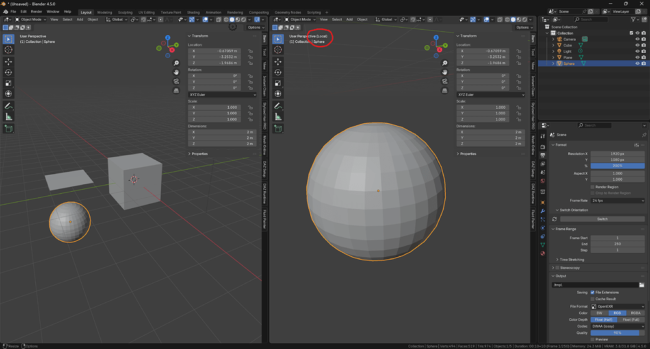Open the Codec DWAA (lossy) dropdown
The image size is (650, 349).
pyautogui.click(x=618, y=326)
